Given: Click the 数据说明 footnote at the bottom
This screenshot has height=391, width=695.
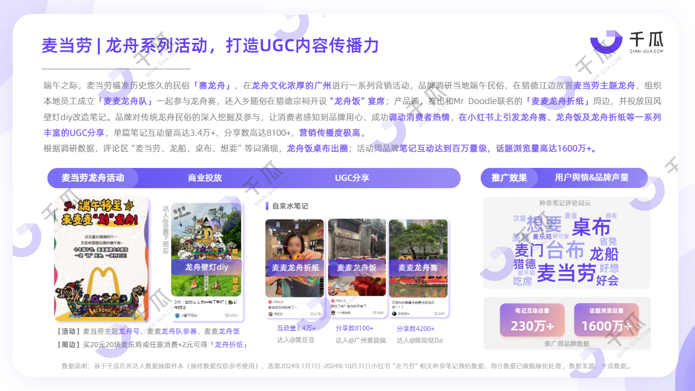Looking at the screenshot, I should [347, 366].
